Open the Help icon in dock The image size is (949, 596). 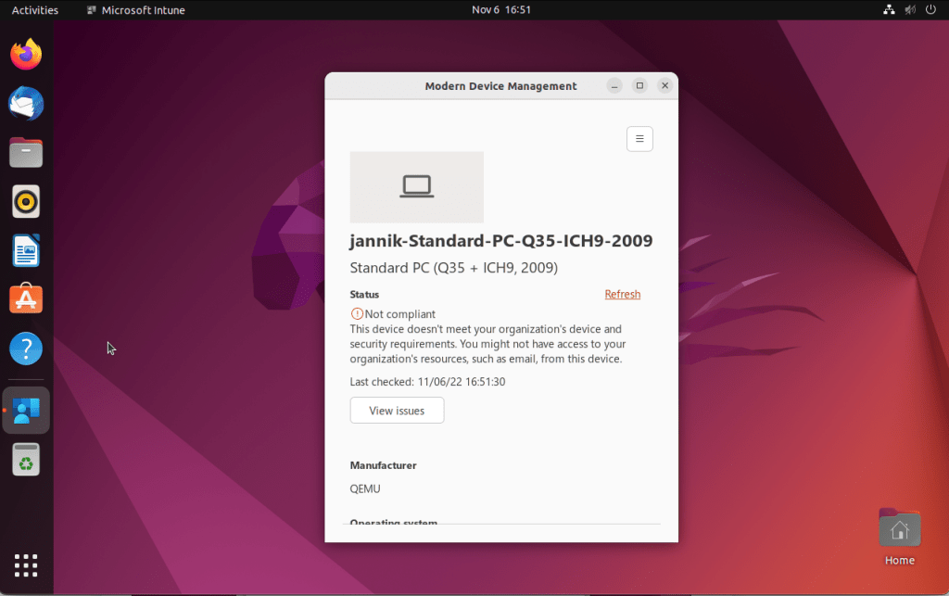[26, 349]
